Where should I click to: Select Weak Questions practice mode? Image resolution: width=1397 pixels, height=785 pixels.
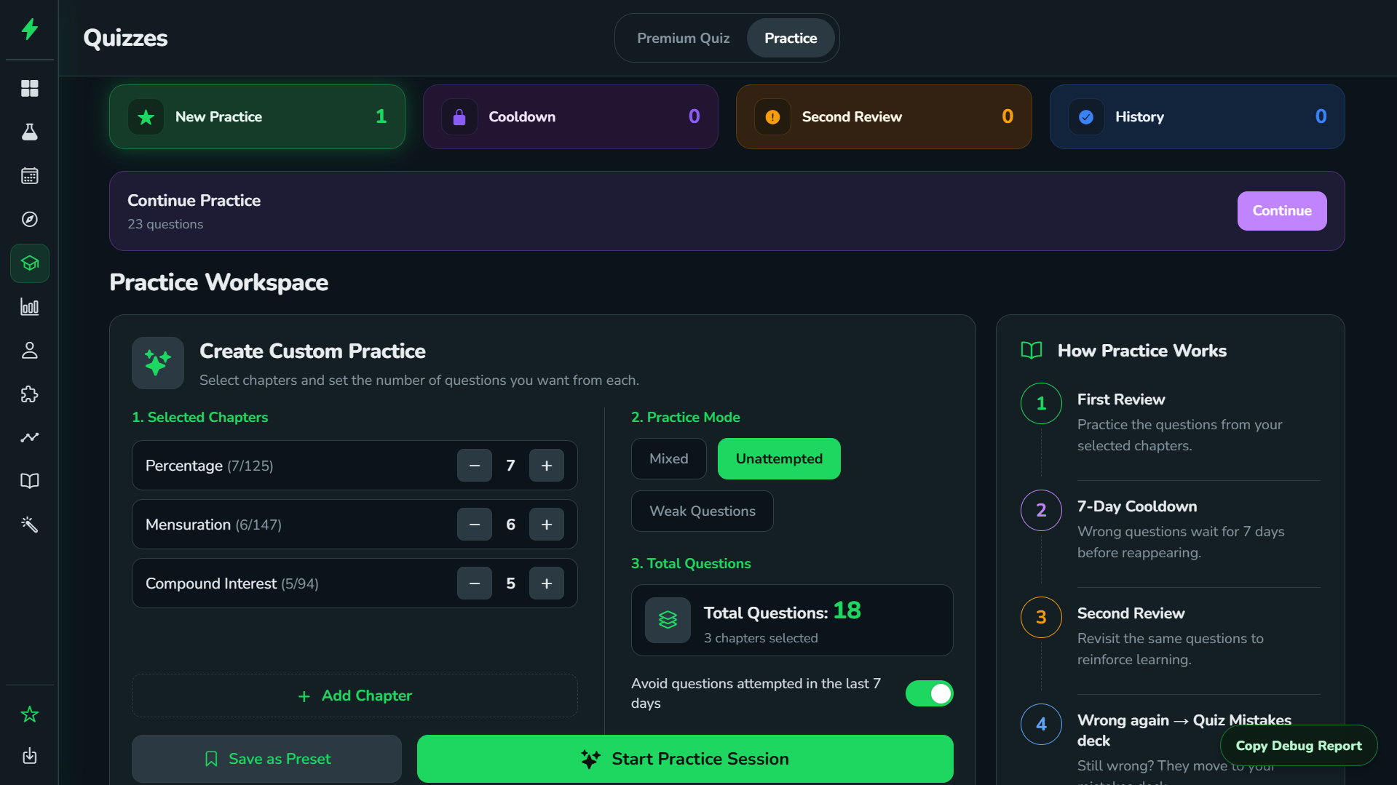coord(703,511)
